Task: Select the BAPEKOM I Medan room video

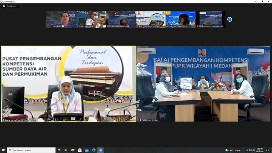Action: coord(203,84)
